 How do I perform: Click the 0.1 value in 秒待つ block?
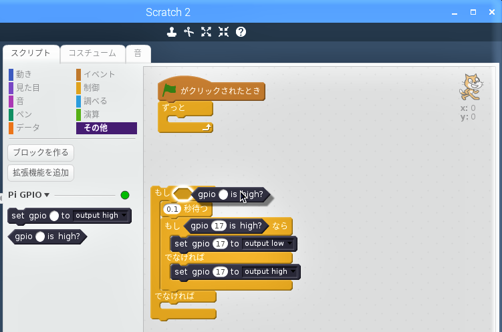(172, 209)
